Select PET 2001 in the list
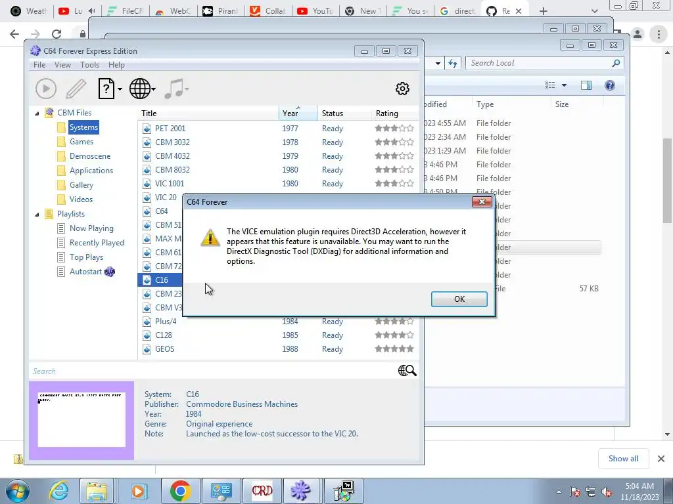 point(278,128)
